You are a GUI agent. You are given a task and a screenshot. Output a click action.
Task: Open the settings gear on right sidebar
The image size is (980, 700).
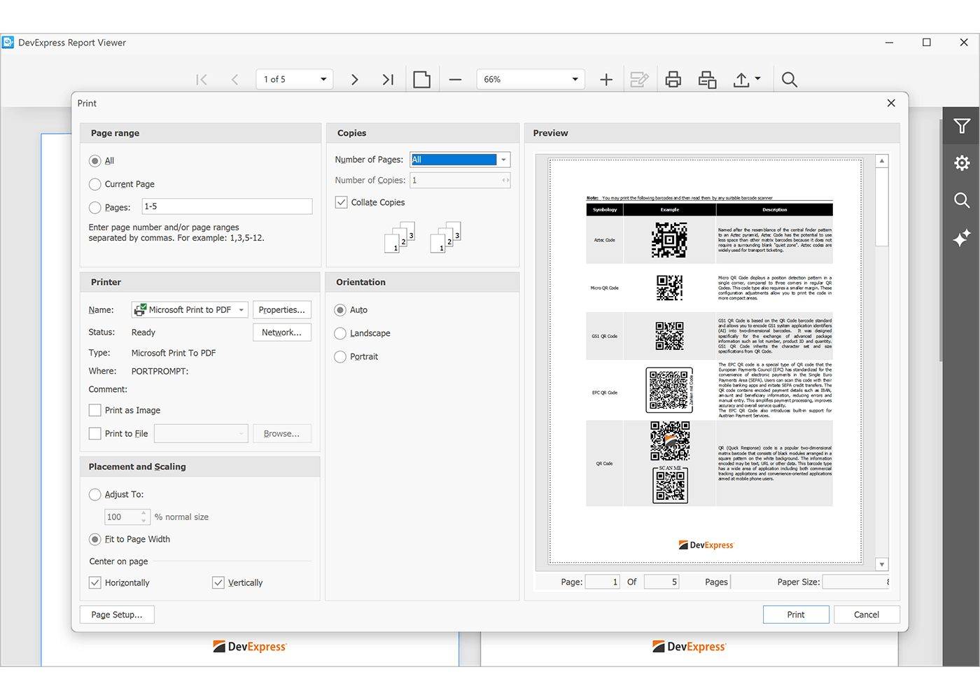[962, 162]
